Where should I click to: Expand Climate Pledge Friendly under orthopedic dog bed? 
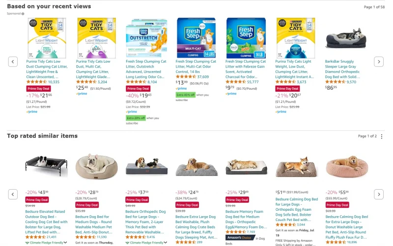click(146, 243)
